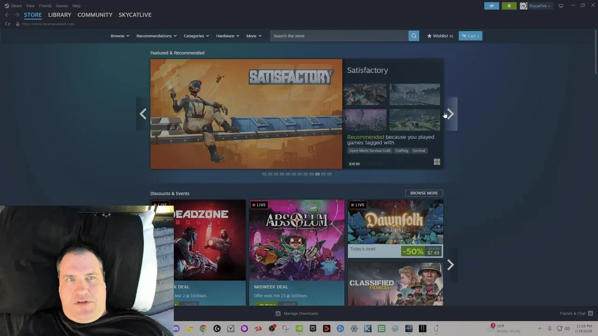Click the padlock icon beside the URL
The image size is (598, 336).
pos(18,24)
